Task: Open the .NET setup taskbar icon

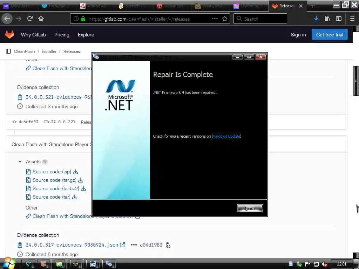Action: click(109, 264)
